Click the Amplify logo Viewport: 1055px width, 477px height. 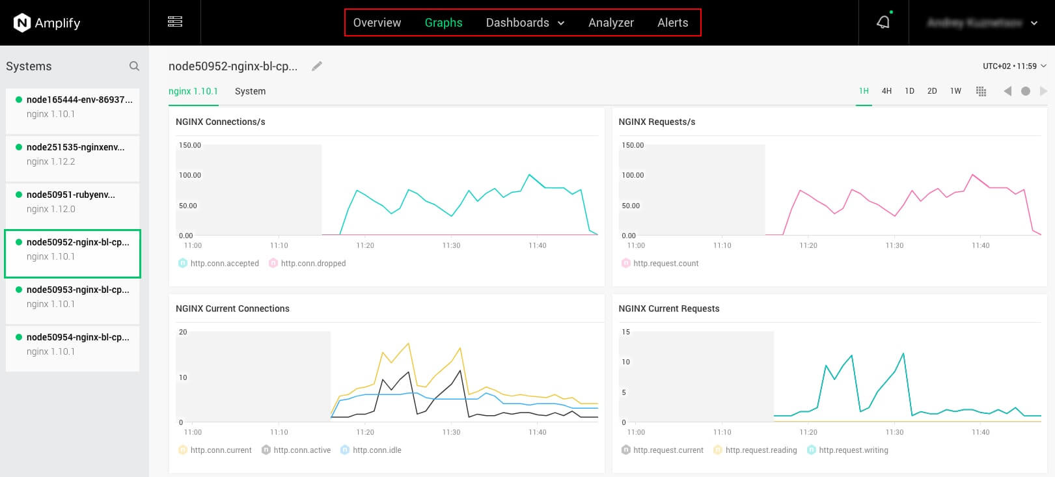pyautogui.click(x=47, y=23)
